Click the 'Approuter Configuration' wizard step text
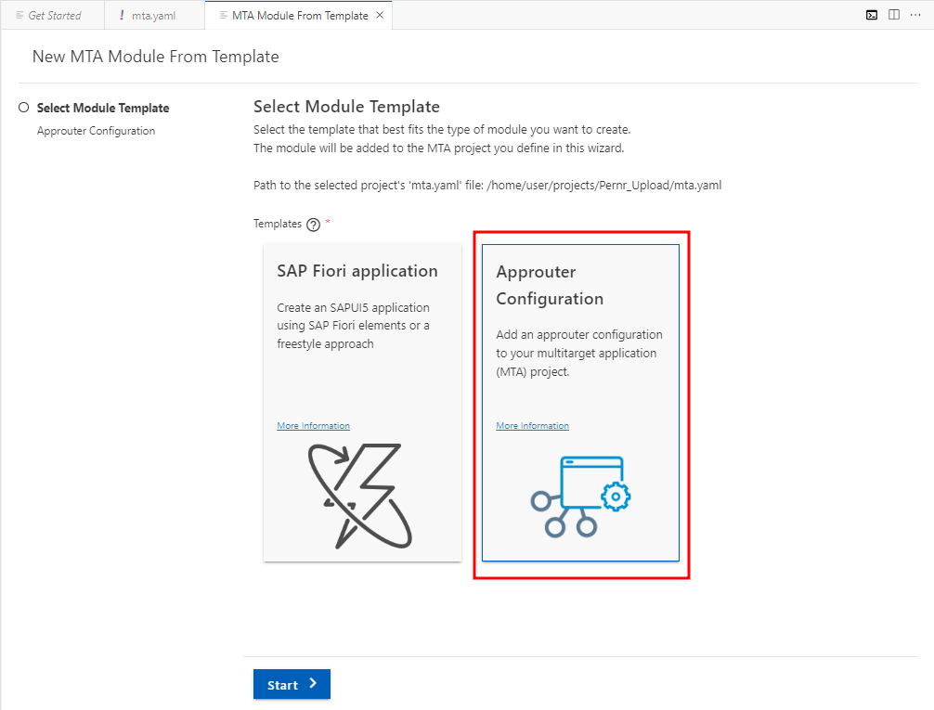This screenshot has height=710, width=934. [96, 131]
